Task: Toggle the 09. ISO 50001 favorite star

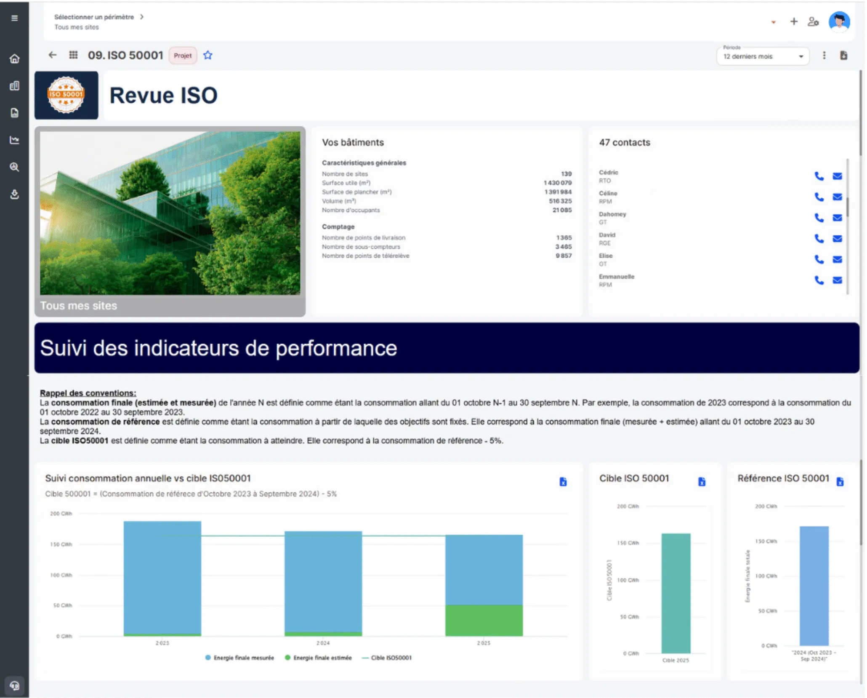Action: tap(207, 55)
